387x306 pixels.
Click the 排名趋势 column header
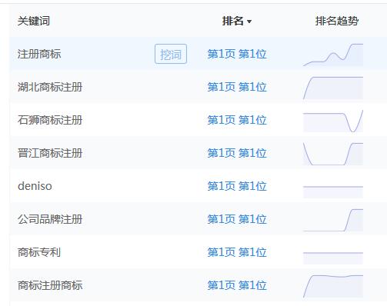point(337,21)
